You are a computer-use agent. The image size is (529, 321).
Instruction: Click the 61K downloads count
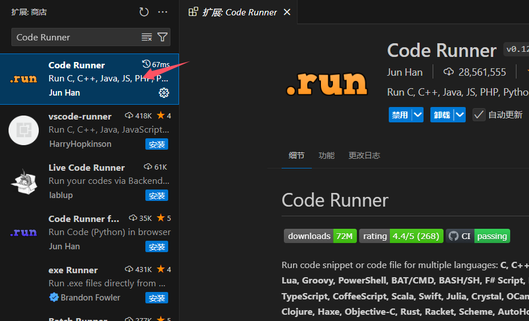[x=161, y=167]
